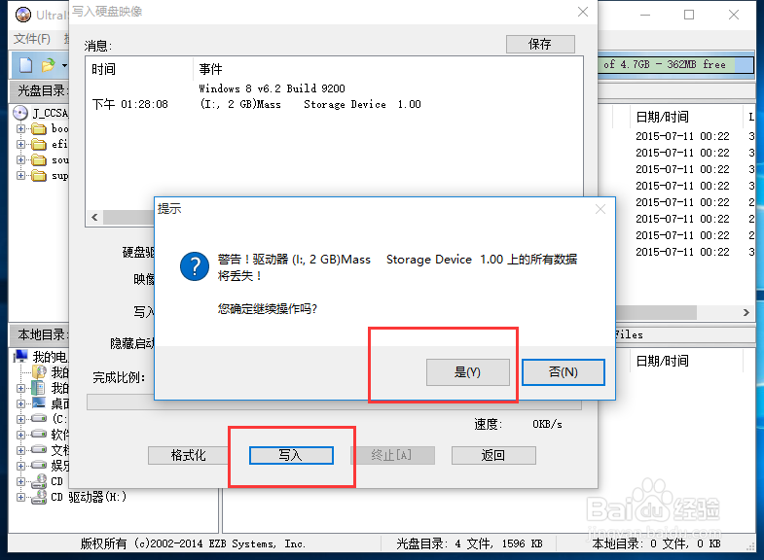Open the 文件(F) menu
This screenshot has height=560, width=764.
32,39
